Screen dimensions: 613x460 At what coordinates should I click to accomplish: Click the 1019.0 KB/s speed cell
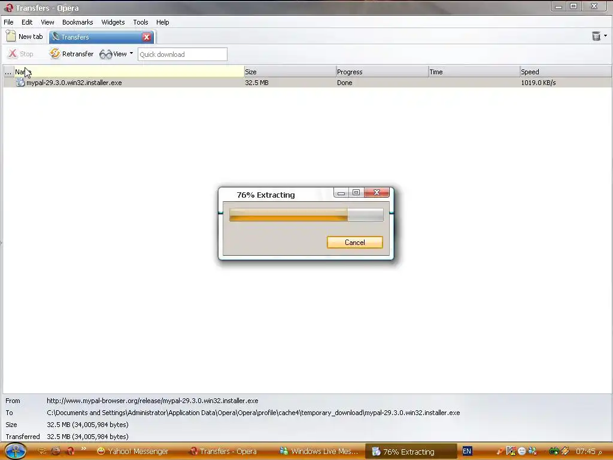538,83
